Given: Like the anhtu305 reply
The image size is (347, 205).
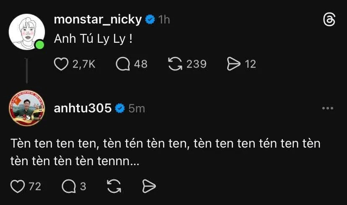Looking at the screenshot, I should [18, 187].
